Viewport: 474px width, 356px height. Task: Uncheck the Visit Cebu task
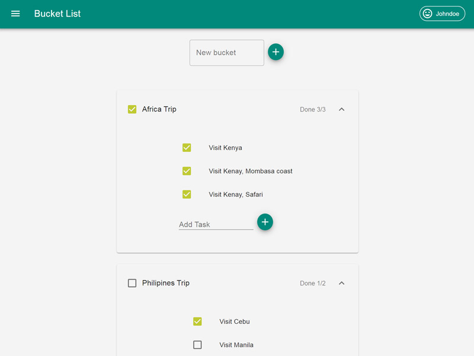tap(197, 322)
